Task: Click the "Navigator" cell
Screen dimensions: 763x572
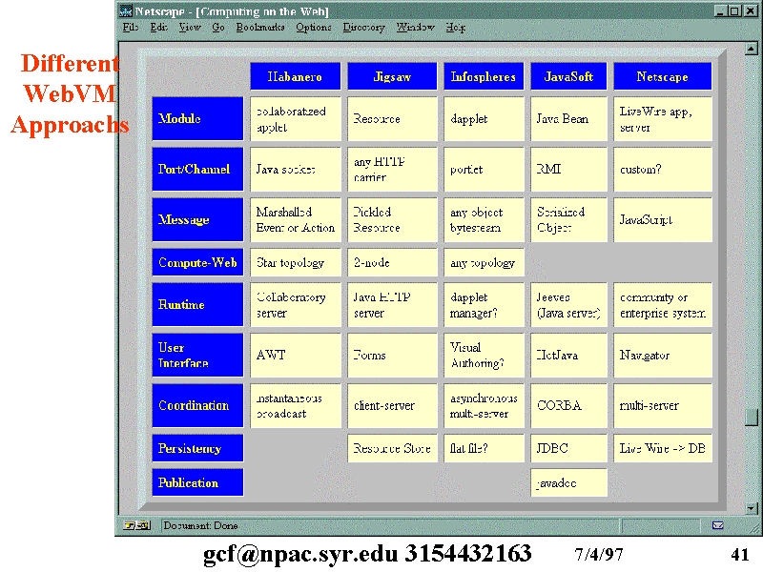Action: click(x=663, y=355)
